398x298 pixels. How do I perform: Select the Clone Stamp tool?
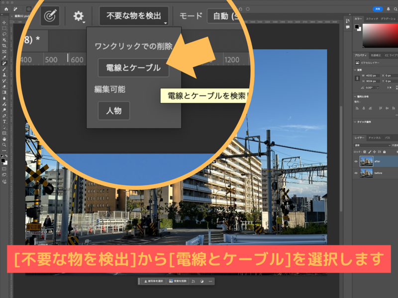(4, 75)
